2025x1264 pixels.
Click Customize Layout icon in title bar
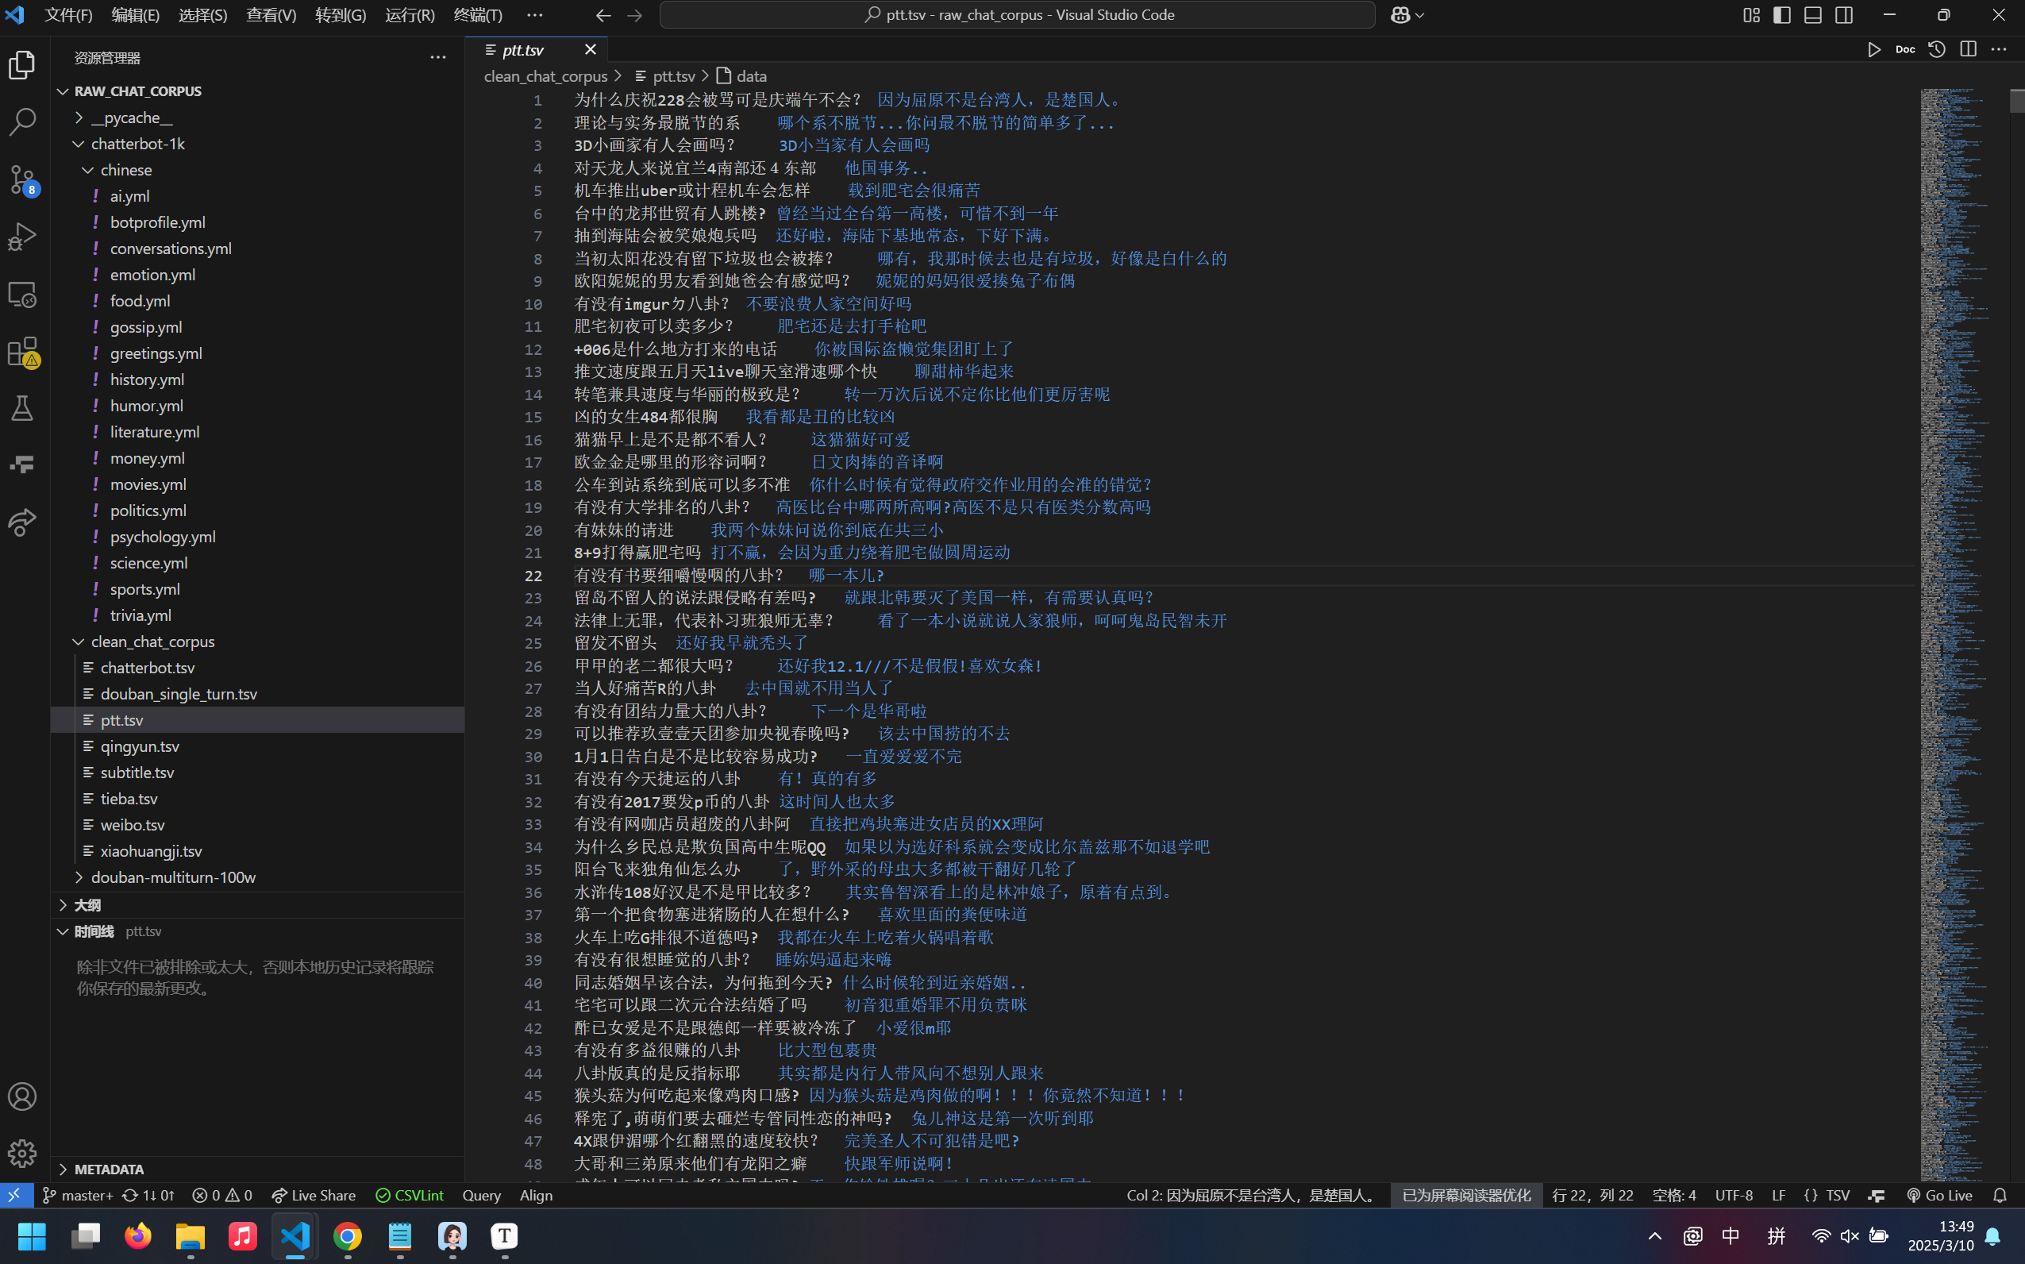[1751, 15]
